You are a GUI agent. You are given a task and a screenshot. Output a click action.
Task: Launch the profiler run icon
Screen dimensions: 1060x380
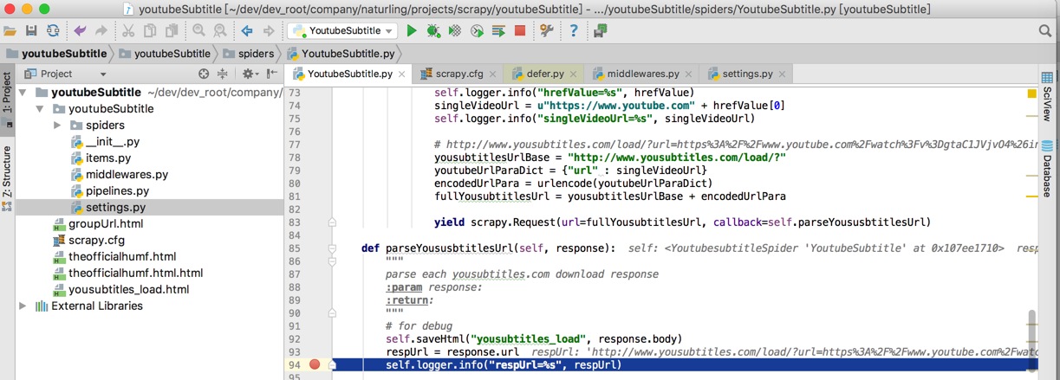tap(477, 31)
